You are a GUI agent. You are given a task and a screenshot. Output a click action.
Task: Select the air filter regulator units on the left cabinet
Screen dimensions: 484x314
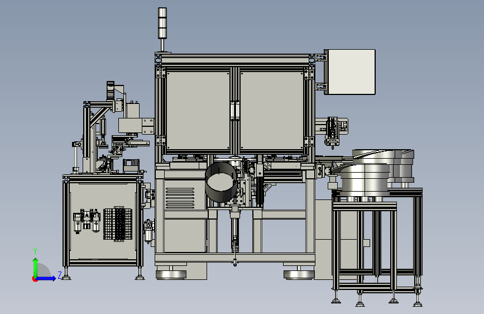[x=87, y=221]
